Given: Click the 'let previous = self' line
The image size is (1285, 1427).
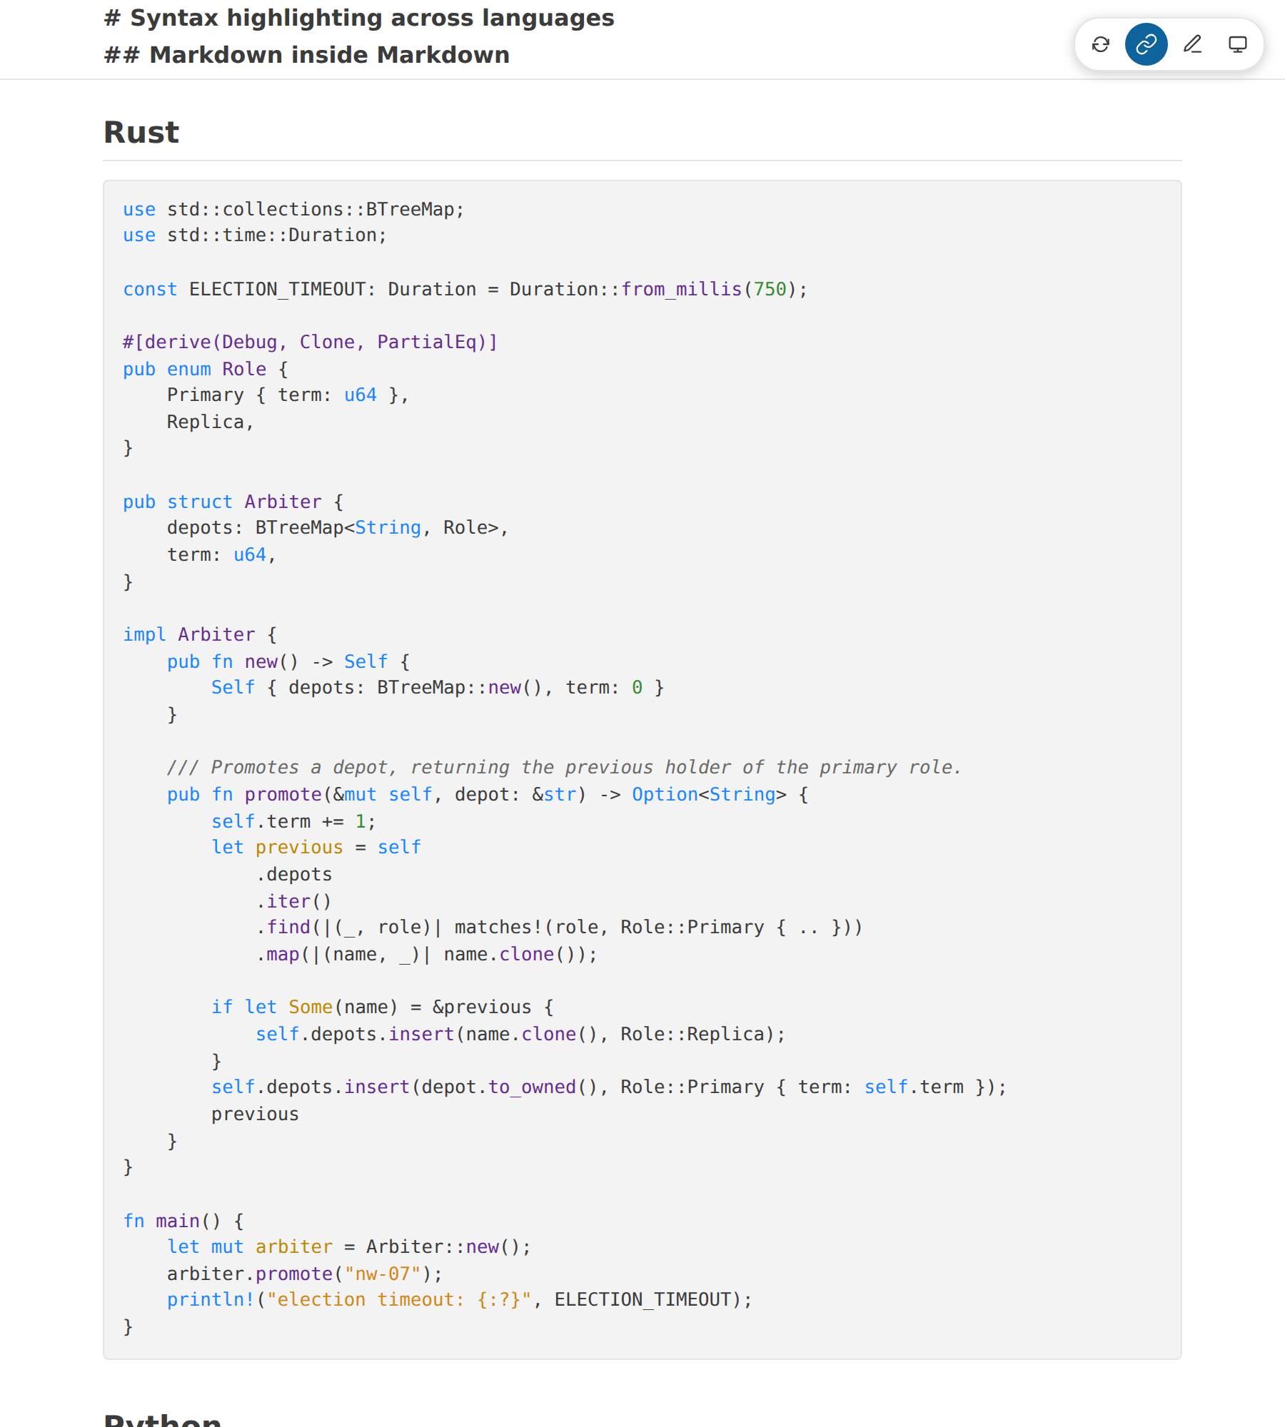Looking at the screenshot, I should [x=316, y=847].
